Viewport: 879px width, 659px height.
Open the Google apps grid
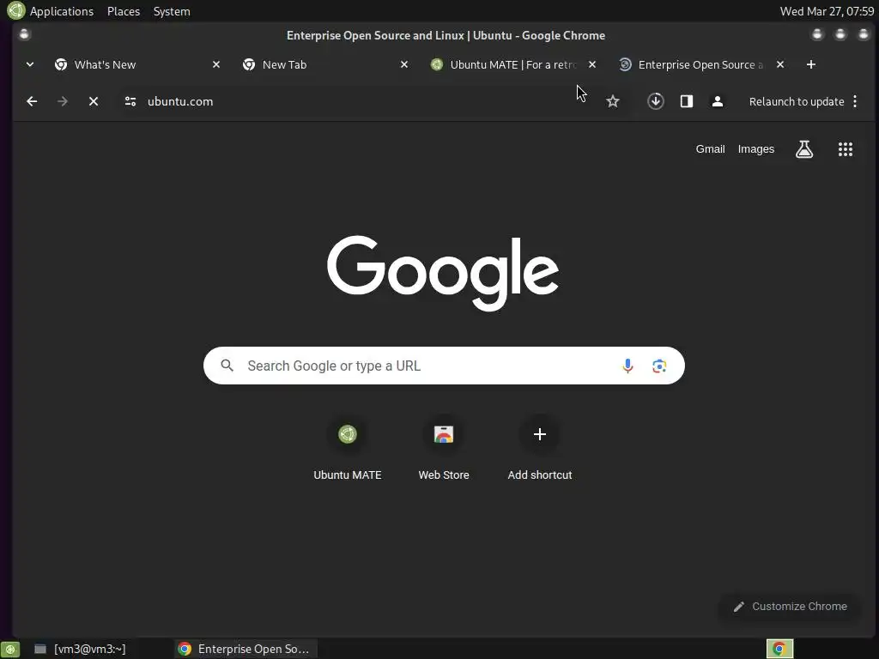click(846, 149)
